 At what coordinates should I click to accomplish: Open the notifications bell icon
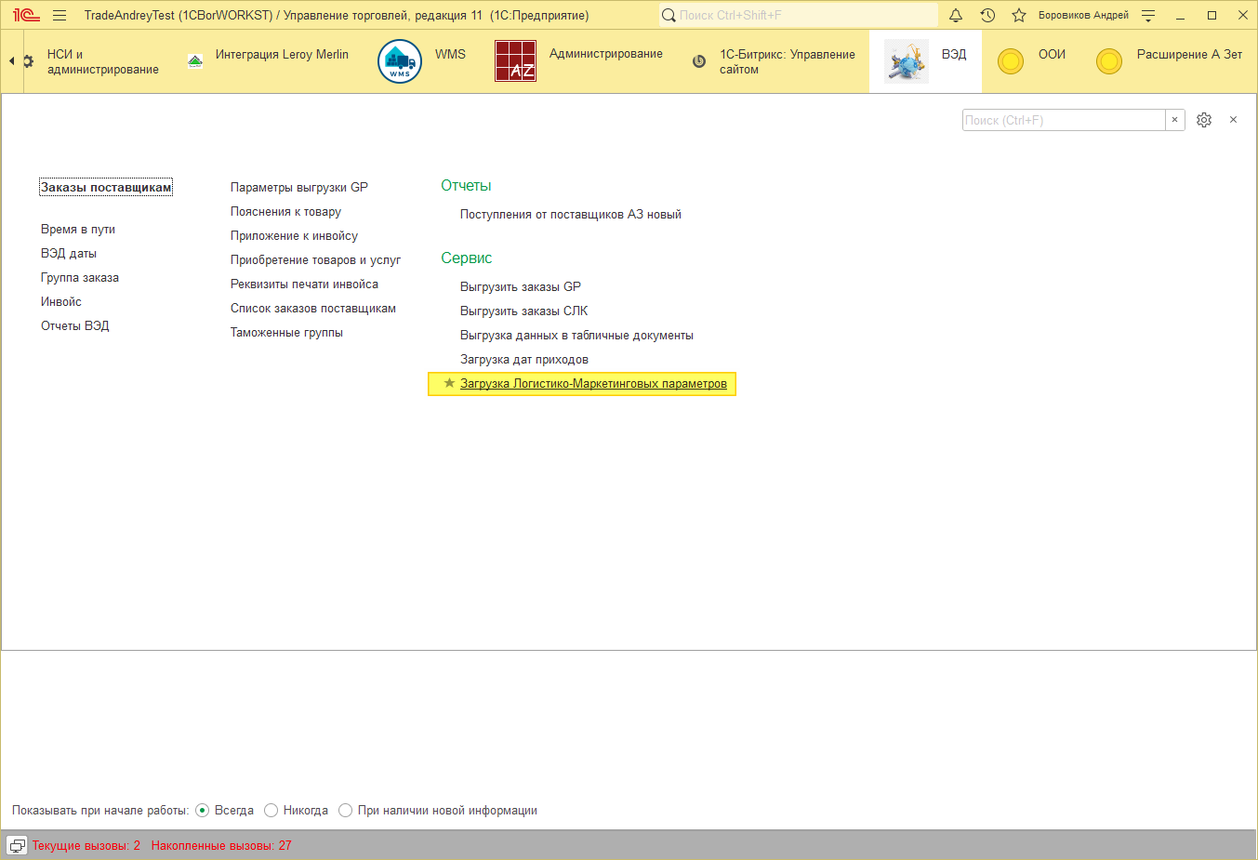(x=955, y=15)
